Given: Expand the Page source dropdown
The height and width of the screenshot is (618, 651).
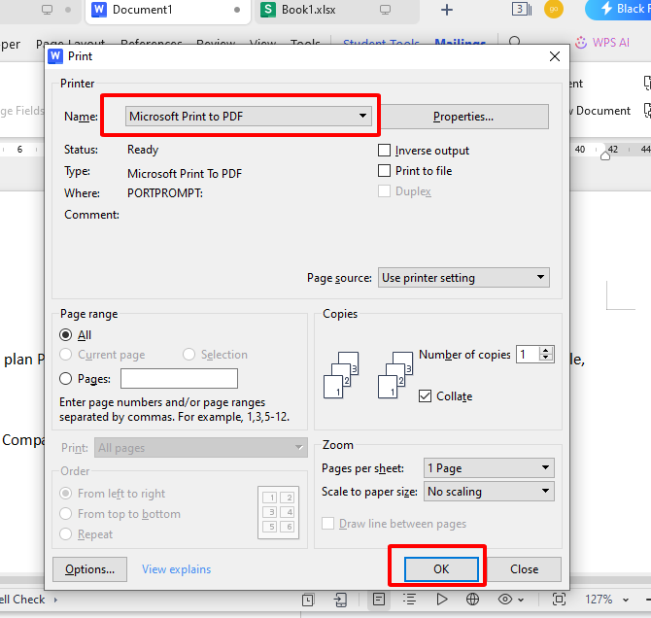Looking at the screenshot, I should [x=463, y=278].
